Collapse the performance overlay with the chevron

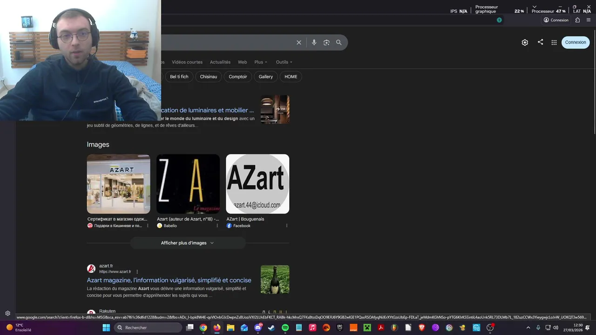point(534,7)
